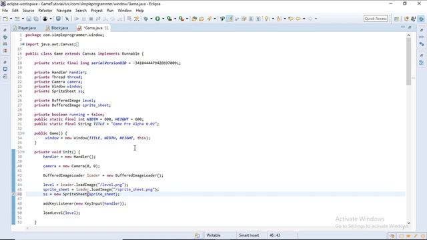The image size is (427, 240).
Task: Click the error marker on line 46
Action: [x=13, y=194]
